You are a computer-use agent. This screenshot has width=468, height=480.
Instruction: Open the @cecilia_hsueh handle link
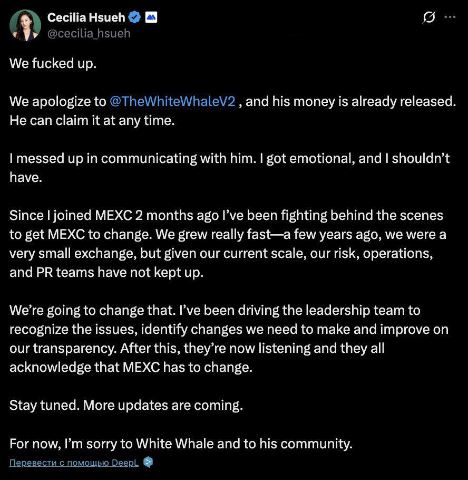(89, 33)
